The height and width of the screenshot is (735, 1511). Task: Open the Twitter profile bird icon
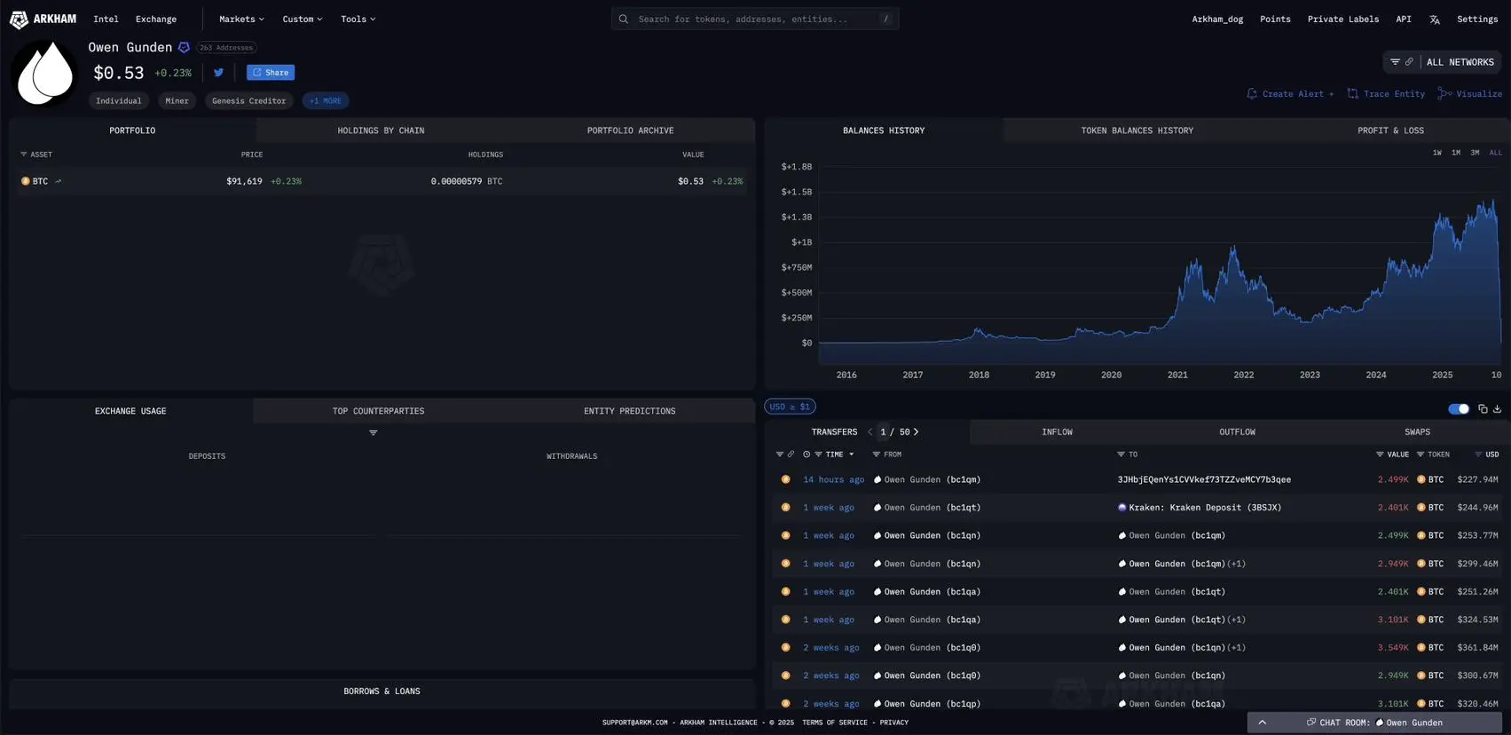coord(218,73)
